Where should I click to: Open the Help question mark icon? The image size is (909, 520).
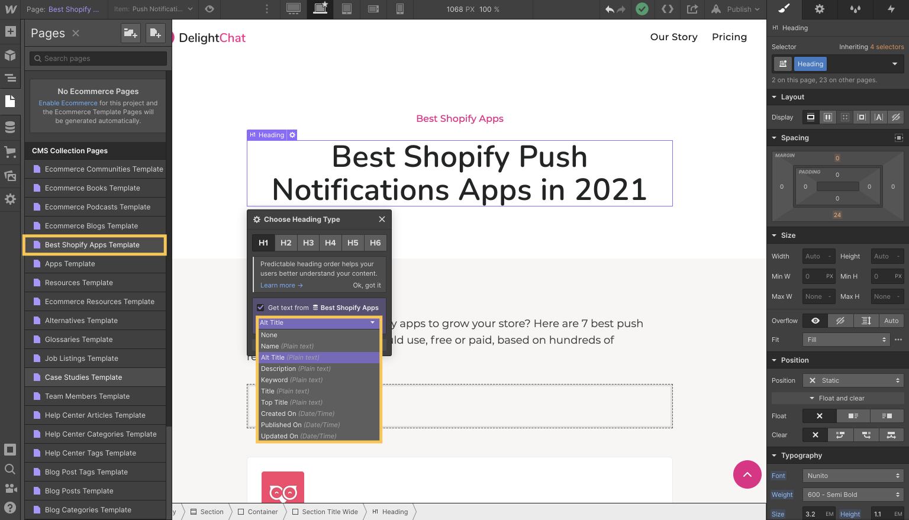tap(10, 508)
